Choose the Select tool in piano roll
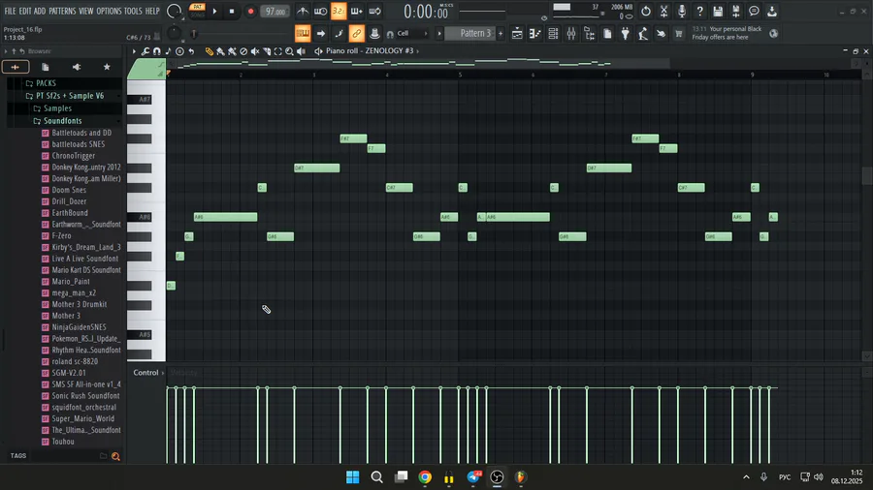The image size is (873, 490). [277, 51]
